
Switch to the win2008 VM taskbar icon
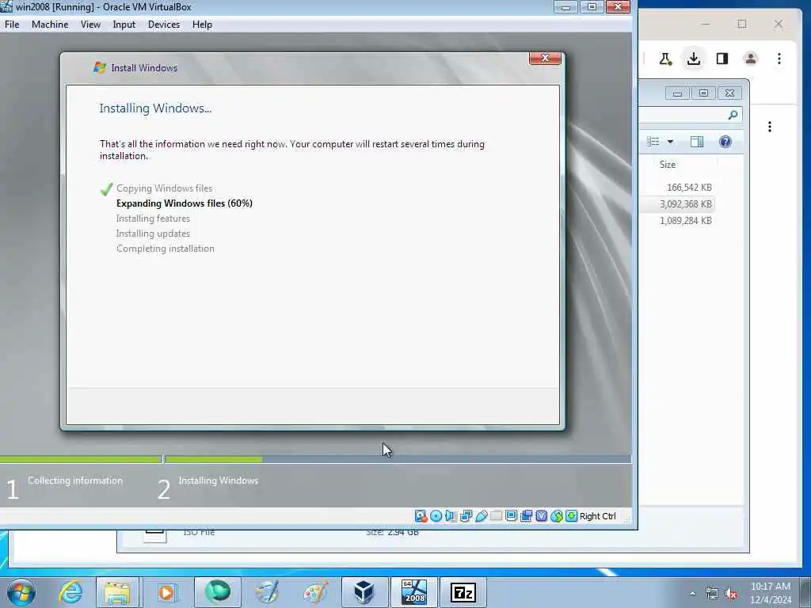[x=414, y=592]
